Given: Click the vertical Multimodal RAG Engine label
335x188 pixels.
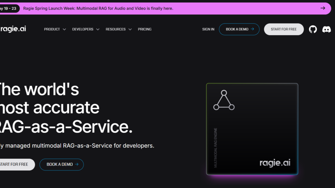Looking at the screenshot, I should pos(216,148).
